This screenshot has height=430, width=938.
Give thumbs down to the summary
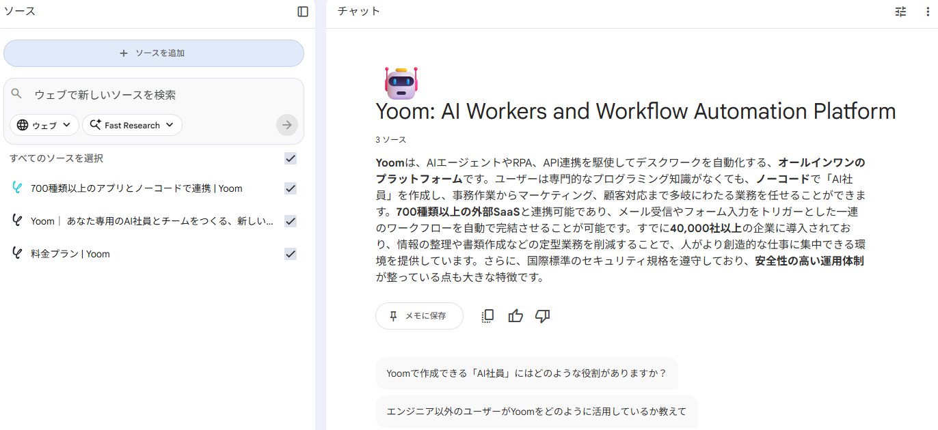coord(543,316)
